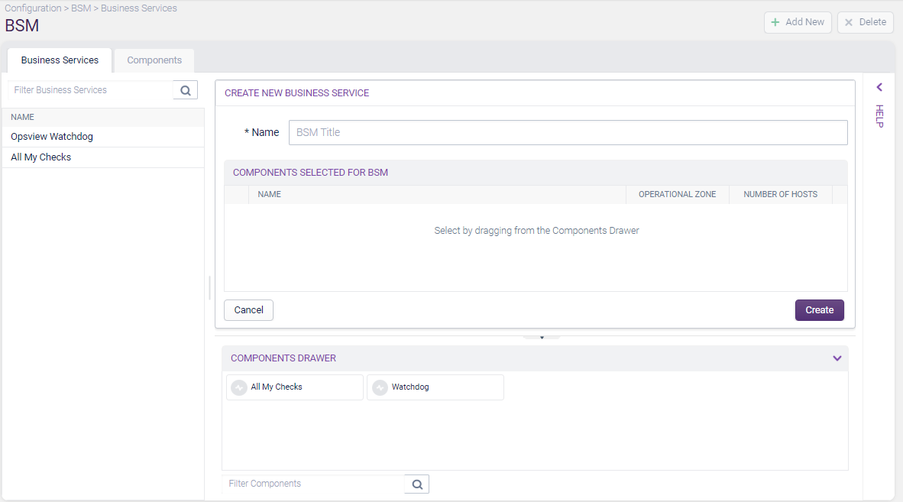The width and height of the screenshot is (903, 502).
Task: Select All My Checks business service
Action: click(103, 157)
